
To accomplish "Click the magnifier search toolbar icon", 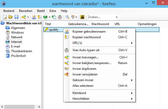I will (x=67, y=17).
